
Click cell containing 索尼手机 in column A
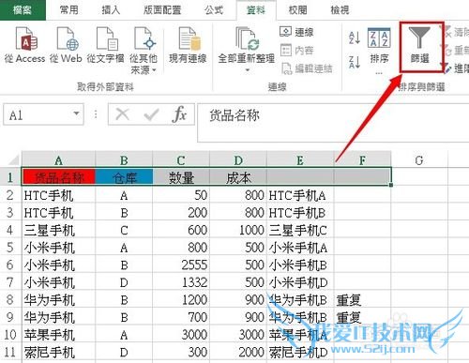(x=58, y=353)
